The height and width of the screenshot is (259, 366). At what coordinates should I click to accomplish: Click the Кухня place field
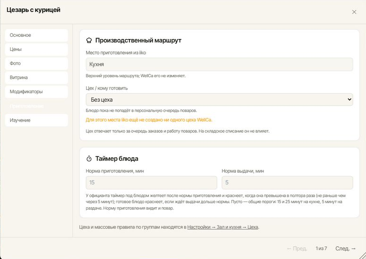click(x=219, y=65)
